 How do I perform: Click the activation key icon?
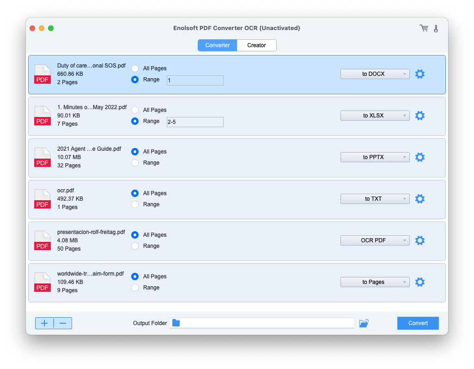tap(436, 28)
